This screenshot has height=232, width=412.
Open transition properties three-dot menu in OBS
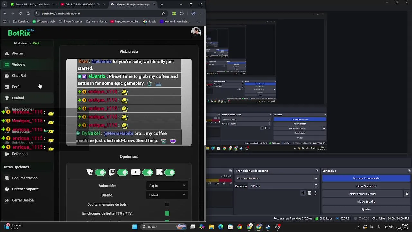coord(316,193)
